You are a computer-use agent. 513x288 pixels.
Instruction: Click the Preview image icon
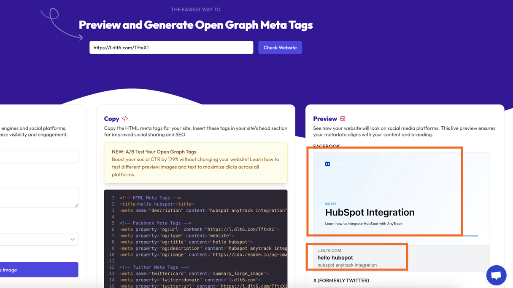pos(343,119)
